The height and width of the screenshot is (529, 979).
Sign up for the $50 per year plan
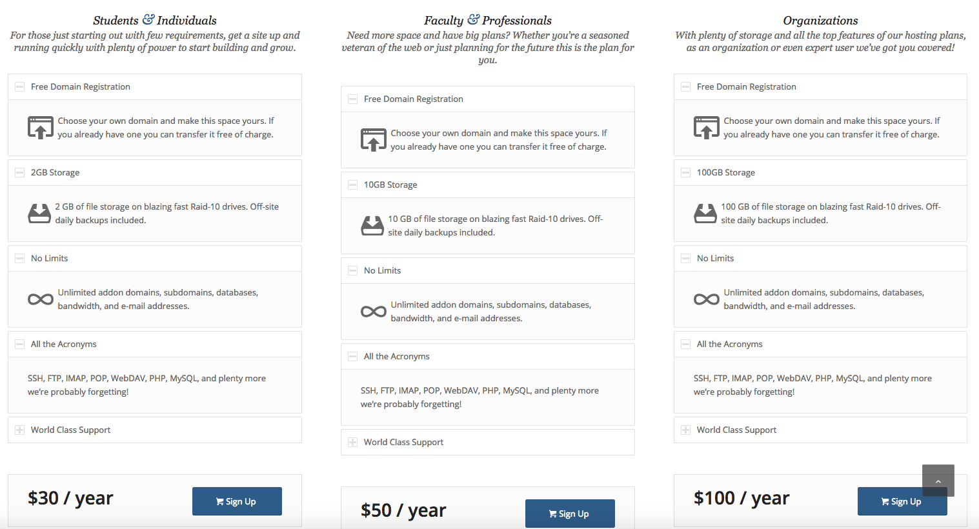[570, 514]
